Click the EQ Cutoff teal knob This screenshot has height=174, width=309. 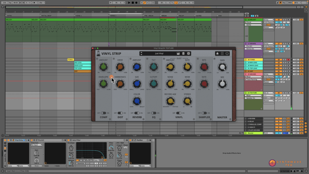pos(154,84)
